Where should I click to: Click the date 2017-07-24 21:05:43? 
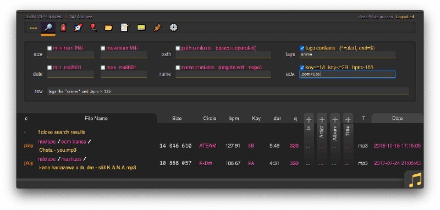(x=397, y=163)
